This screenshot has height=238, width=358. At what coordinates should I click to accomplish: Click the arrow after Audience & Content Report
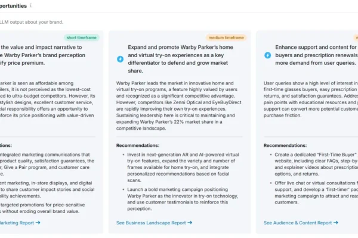pos(336,223)
